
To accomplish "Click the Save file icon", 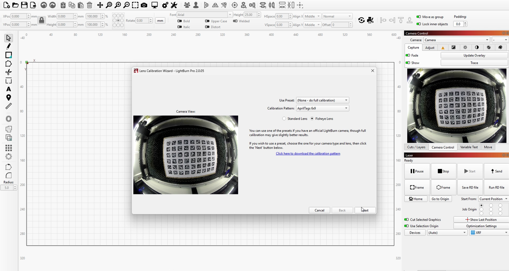I will coord(24,5).
